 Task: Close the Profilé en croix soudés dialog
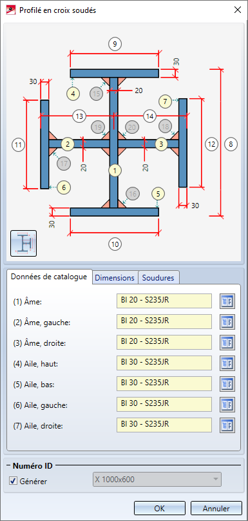238,10
